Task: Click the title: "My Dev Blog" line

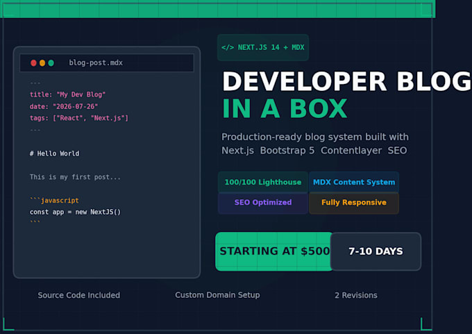Action: click(67, 94)
